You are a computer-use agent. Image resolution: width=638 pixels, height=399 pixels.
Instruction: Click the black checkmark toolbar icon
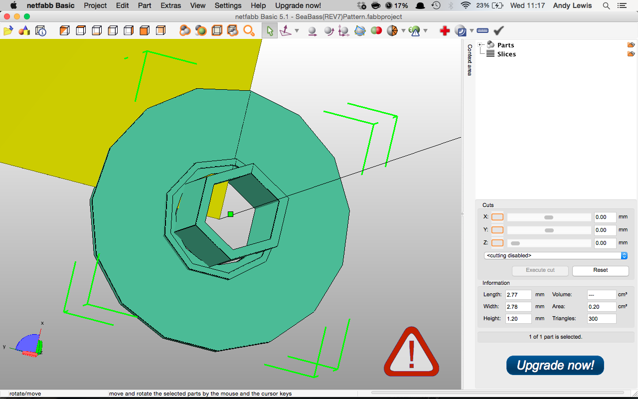[x=498, y=31]
